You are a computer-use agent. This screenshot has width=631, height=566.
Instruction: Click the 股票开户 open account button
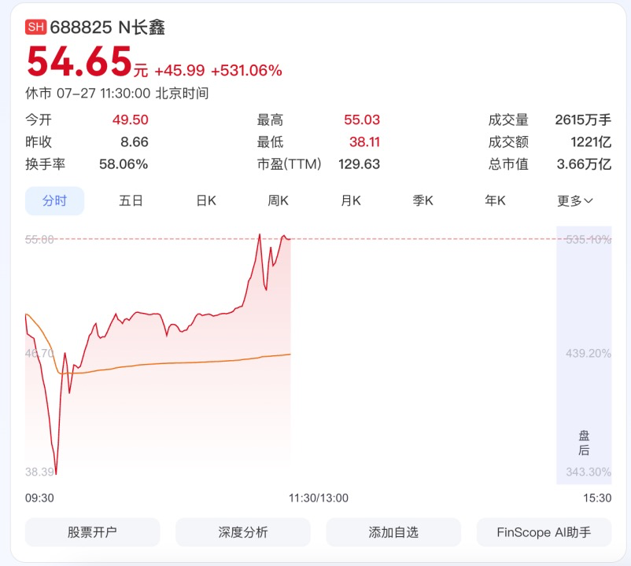(x=93, y=532)
